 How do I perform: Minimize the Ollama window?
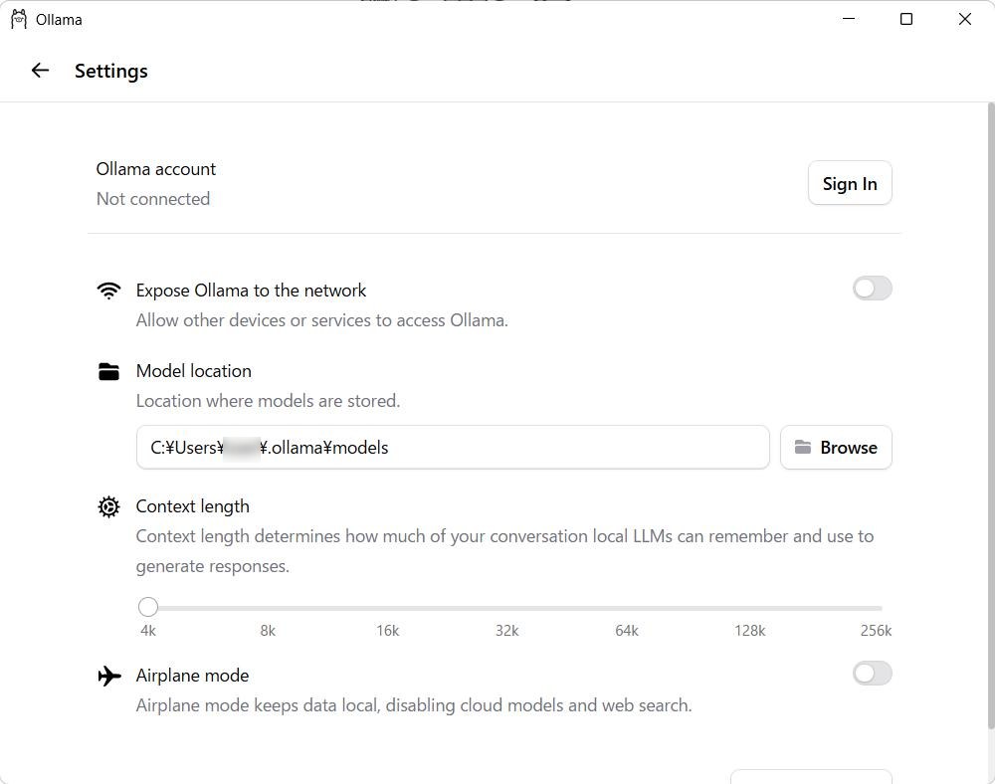tap(849, 19)
